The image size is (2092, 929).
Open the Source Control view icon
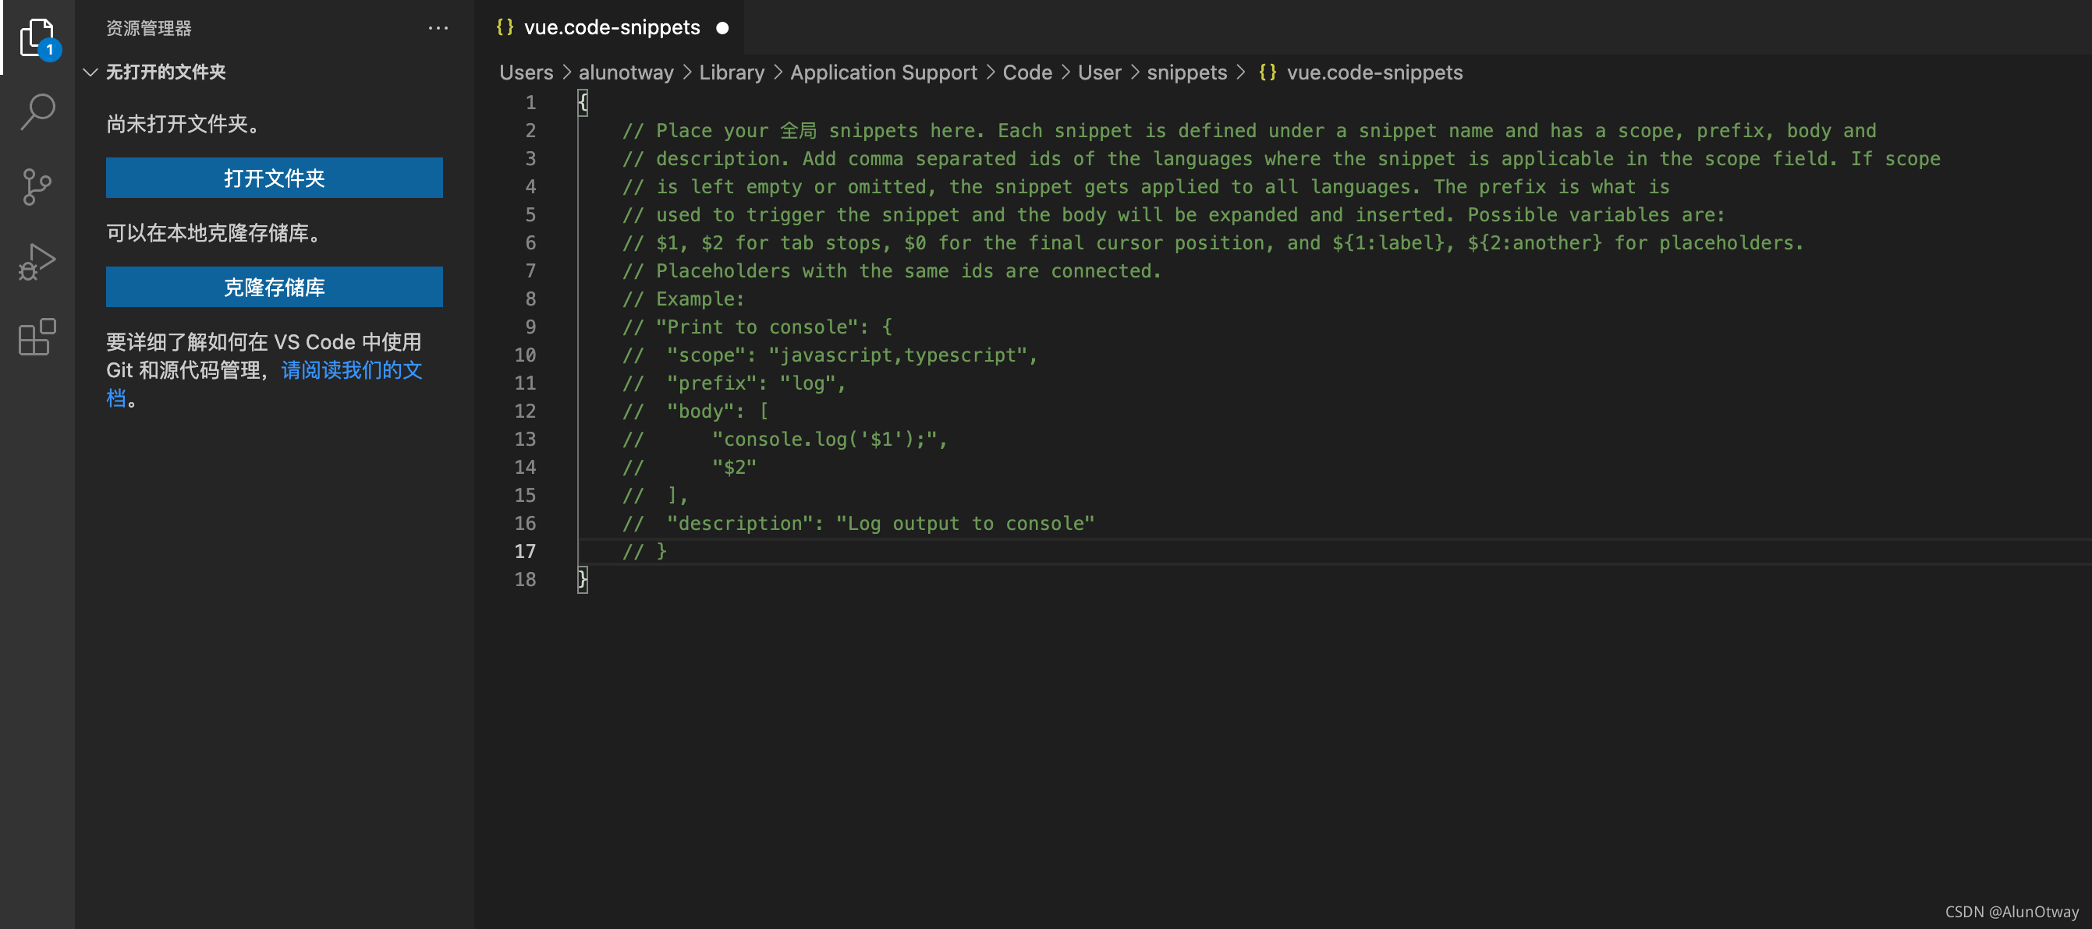click(37, 186)
